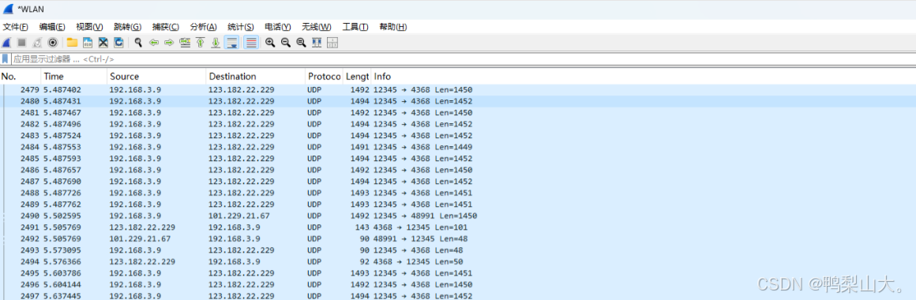Click length value 1493 in packet 2488
Image resolution: width=916 pixels, height=300 pixels.
[360, 193]
